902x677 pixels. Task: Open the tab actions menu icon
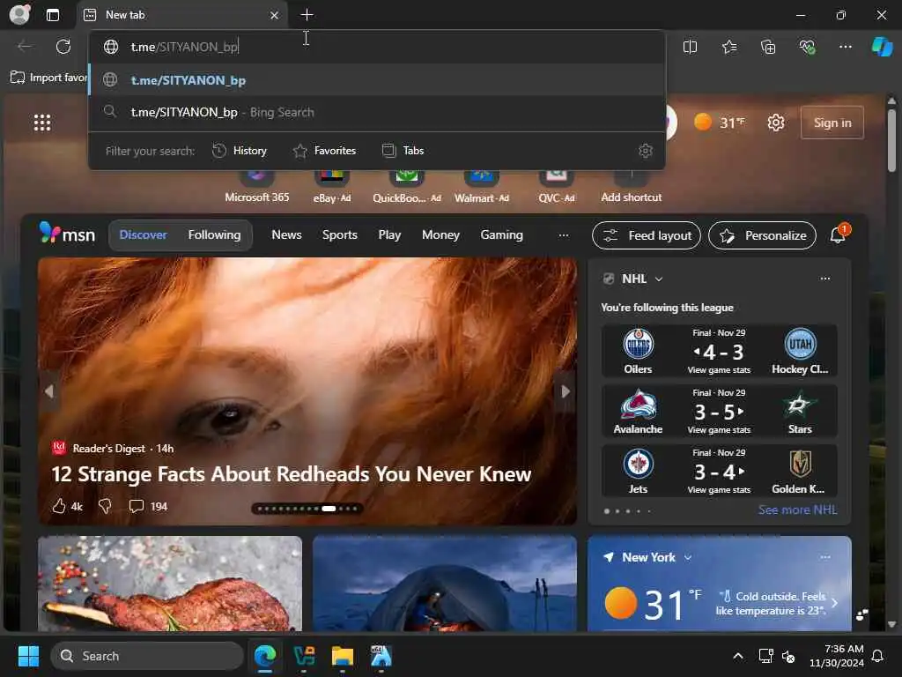coord(53,15)
